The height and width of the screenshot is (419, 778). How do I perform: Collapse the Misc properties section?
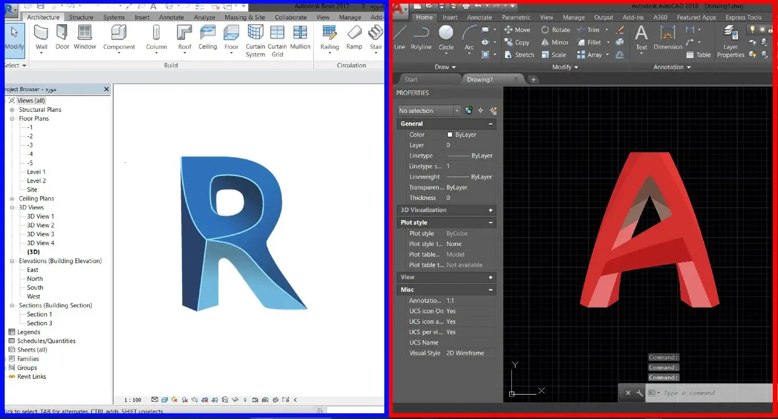click(491, 290)
